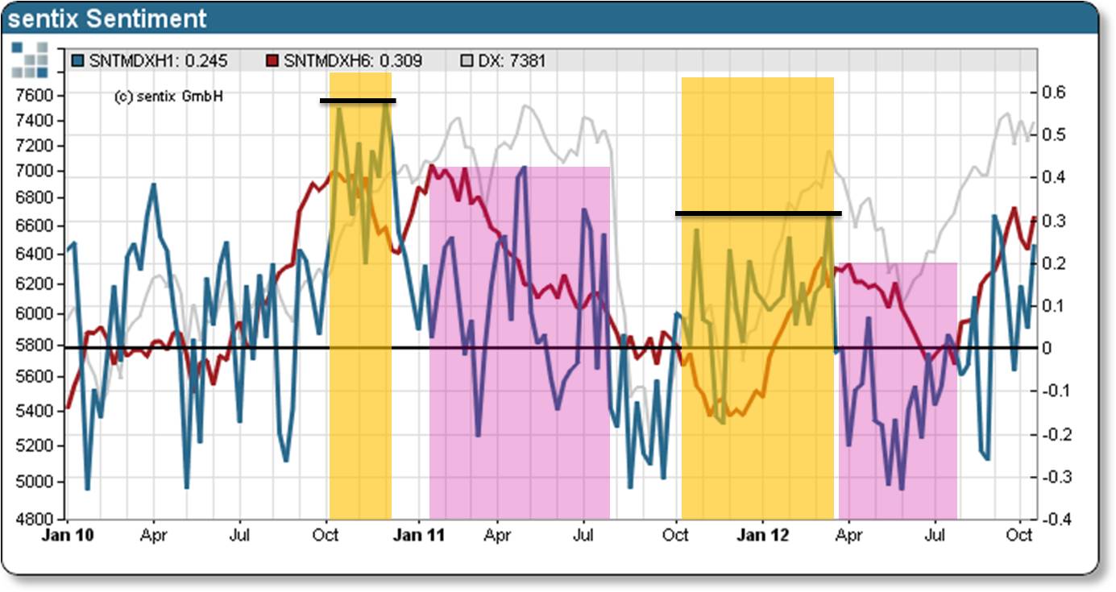The width and height of the screenshot is (1116, 592).
Task: Click the 5400 price axis value
Action: click(33, 412)
